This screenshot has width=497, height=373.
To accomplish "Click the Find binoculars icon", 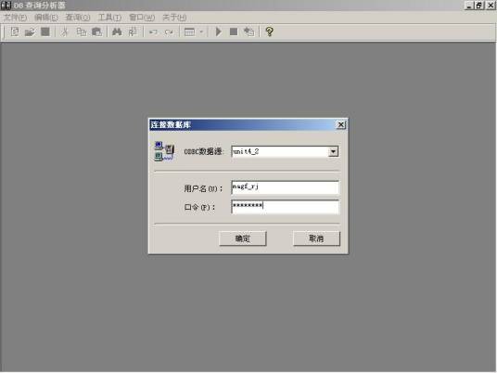I will click(117, 32).
